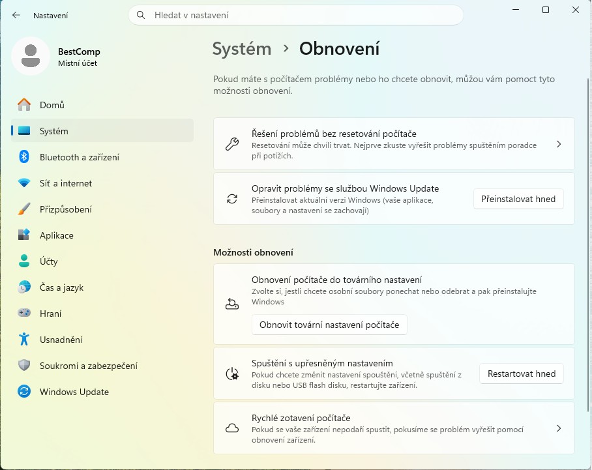Click the Systém breadcrumb link

coord(241,48)
